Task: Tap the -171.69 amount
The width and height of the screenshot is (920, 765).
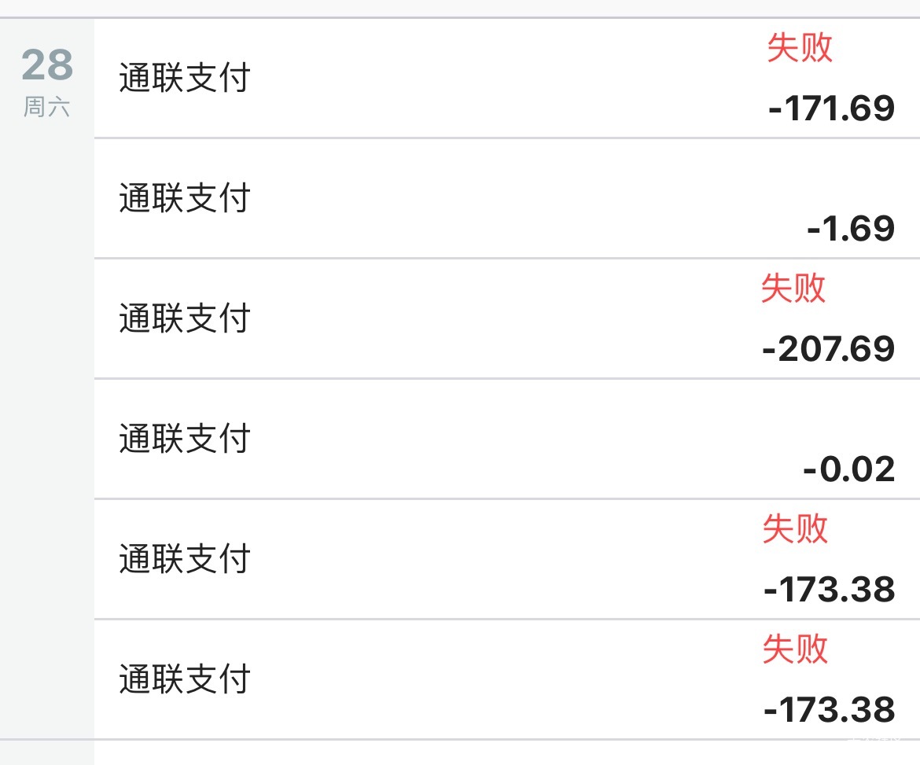Action: point(832,108)
